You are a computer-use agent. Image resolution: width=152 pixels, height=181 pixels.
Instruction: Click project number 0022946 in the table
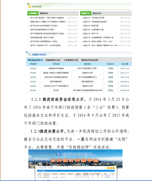(x=33, y=68)
